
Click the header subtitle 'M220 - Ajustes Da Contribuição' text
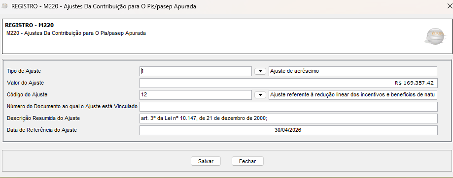[76, 33]
